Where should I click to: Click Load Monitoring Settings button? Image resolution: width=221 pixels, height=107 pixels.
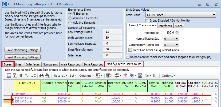(x=22, y=57)
